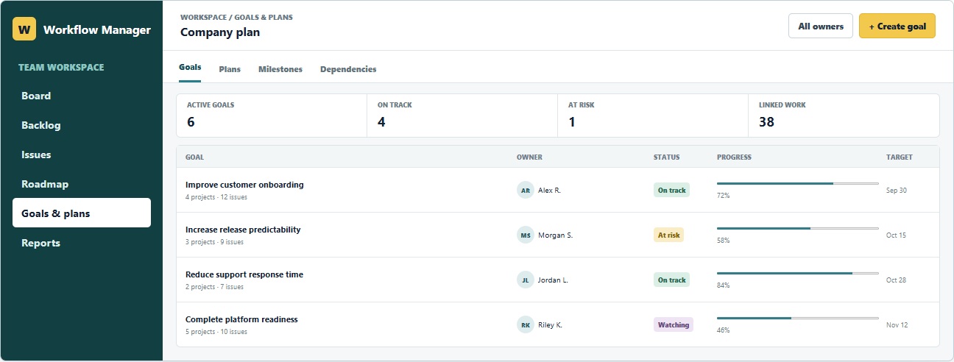954x362 pixels.
Task: Click Riley K.'s RK avatar
Action: point(525,324)
